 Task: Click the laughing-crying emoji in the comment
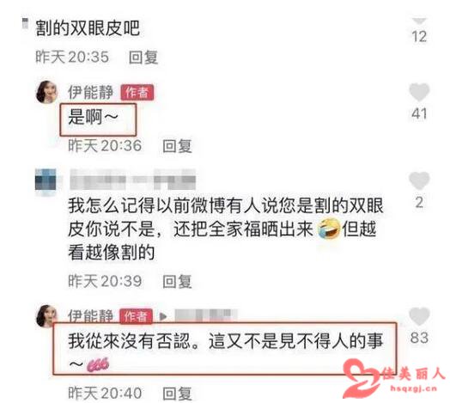(329, 229)
